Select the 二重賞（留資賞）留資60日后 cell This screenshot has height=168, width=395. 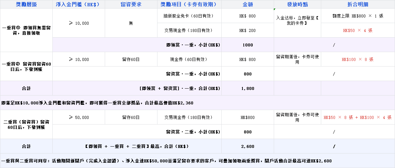click(26, 125)
